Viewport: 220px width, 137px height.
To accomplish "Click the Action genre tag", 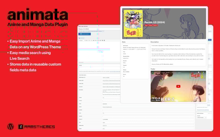I will click(146, 25).
